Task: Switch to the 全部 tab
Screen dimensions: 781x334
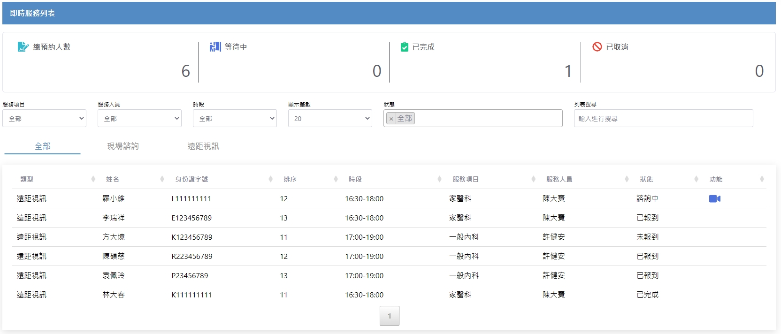Action: point(43,146)
